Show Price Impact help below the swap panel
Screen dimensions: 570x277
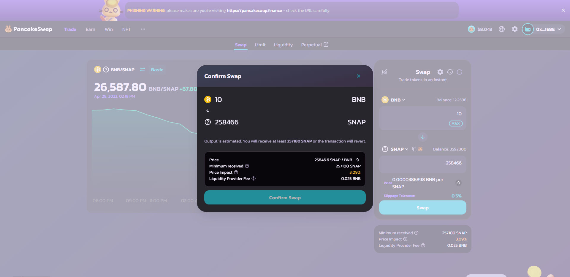tap(405, 239)
